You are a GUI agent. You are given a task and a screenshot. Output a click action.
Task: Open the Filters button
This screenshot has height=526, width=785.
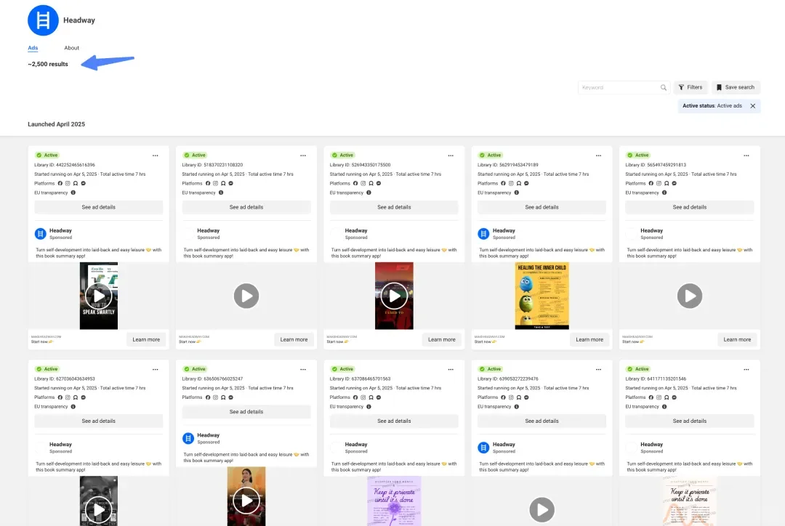click(691, 88)
